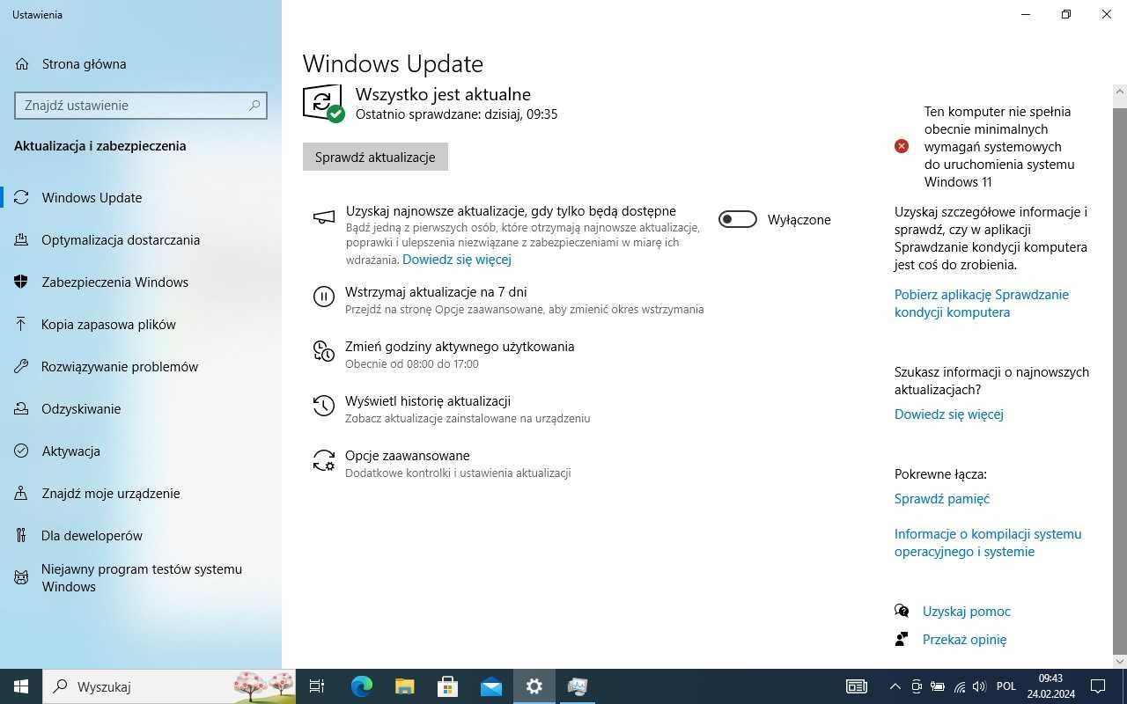Click the battery tray icon

pos(938,686)
